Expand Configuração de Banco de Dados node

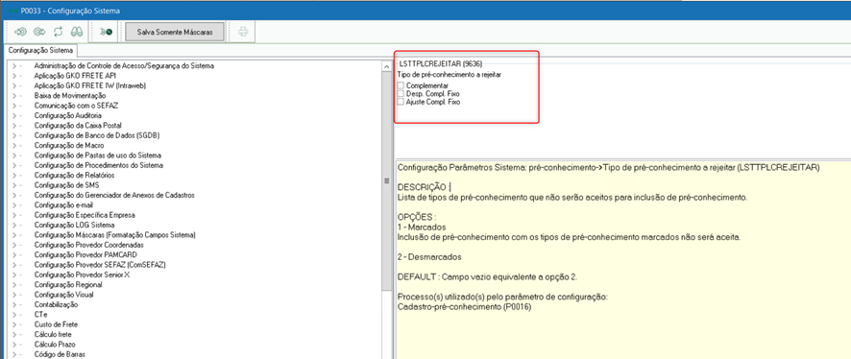[13, 135]
